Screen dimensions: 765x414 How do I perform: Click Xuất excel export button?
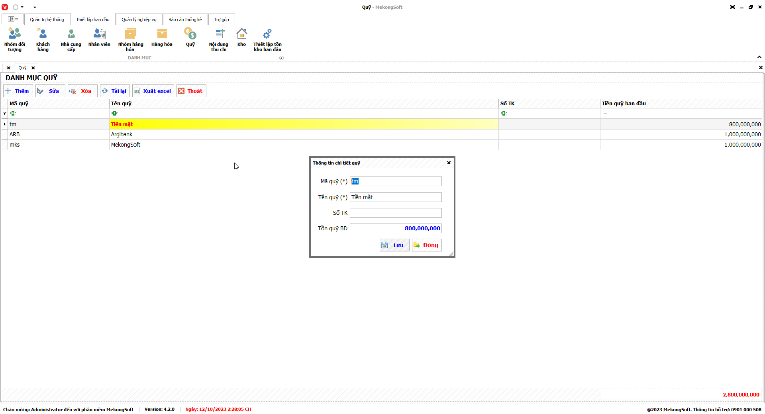point(153,91)
